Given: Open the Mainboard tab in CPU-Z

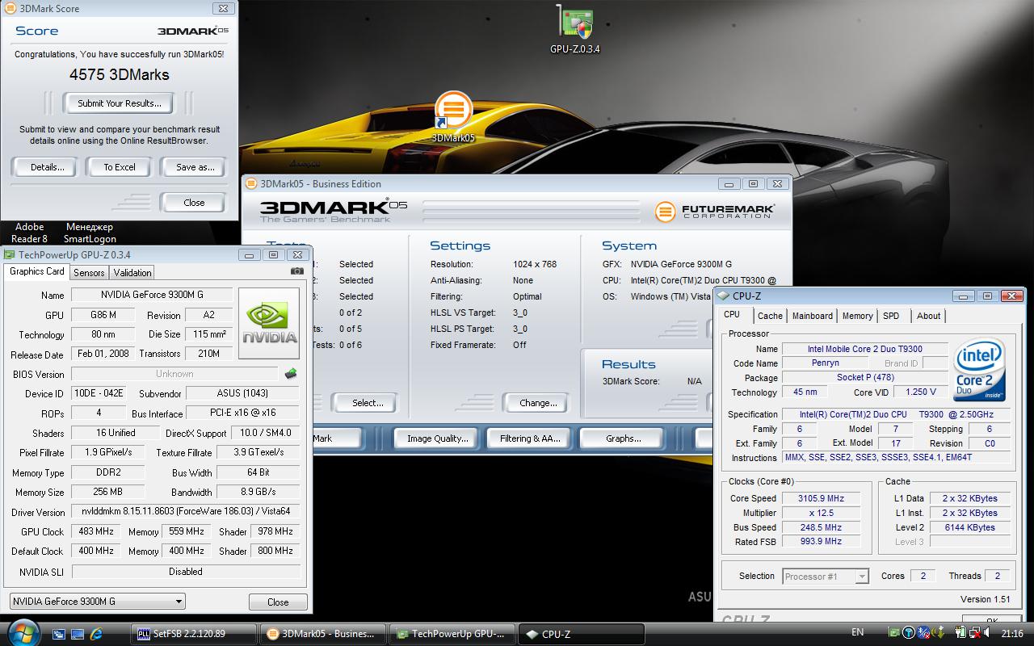Looking at the screenshot, I should click(x=812, y=317).
